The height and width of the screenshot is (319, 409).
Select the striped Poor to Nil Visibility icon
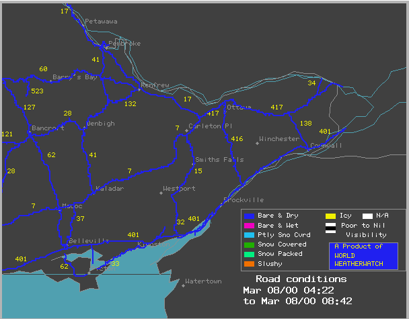[x=330, y=226]
